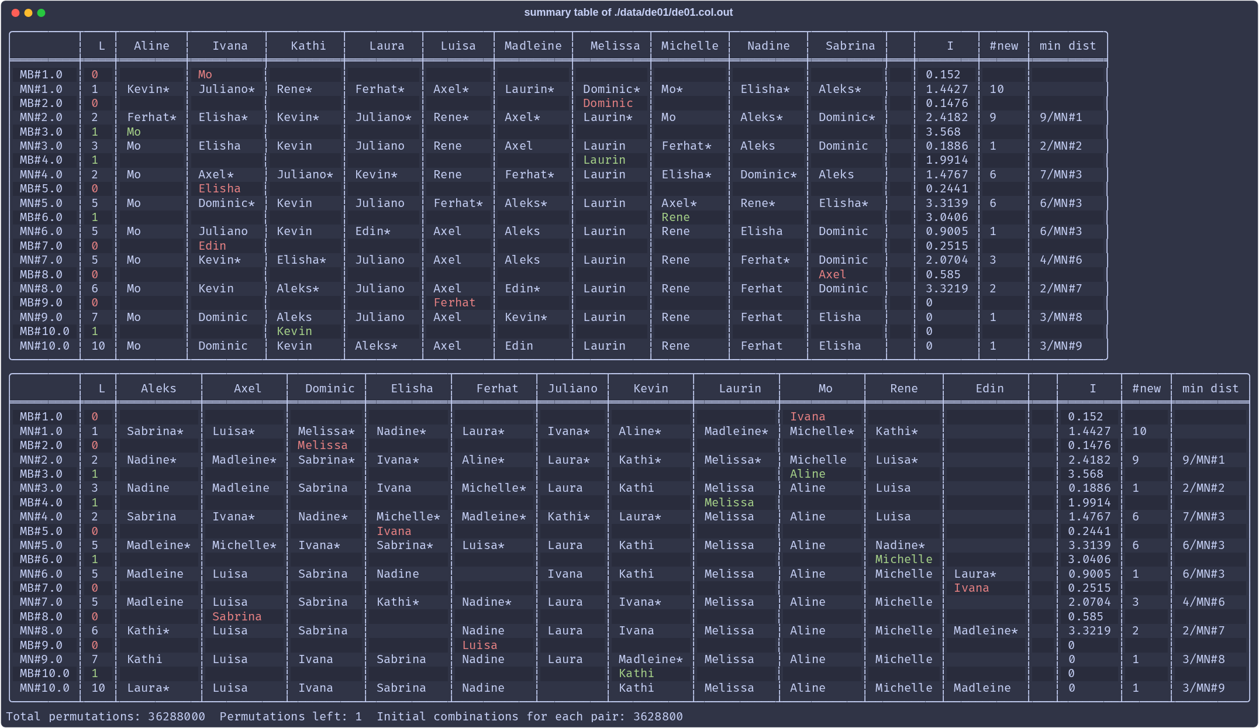The height and width of the screenshot is (728, 1259).
Task: Click 'Total permutations: 36288000' in status line
Action: pyautogui.click(x=105, y=716)
